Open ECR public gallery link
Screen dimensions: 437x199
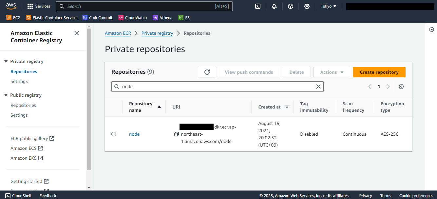pyautogui.click(x=32, y=138)
